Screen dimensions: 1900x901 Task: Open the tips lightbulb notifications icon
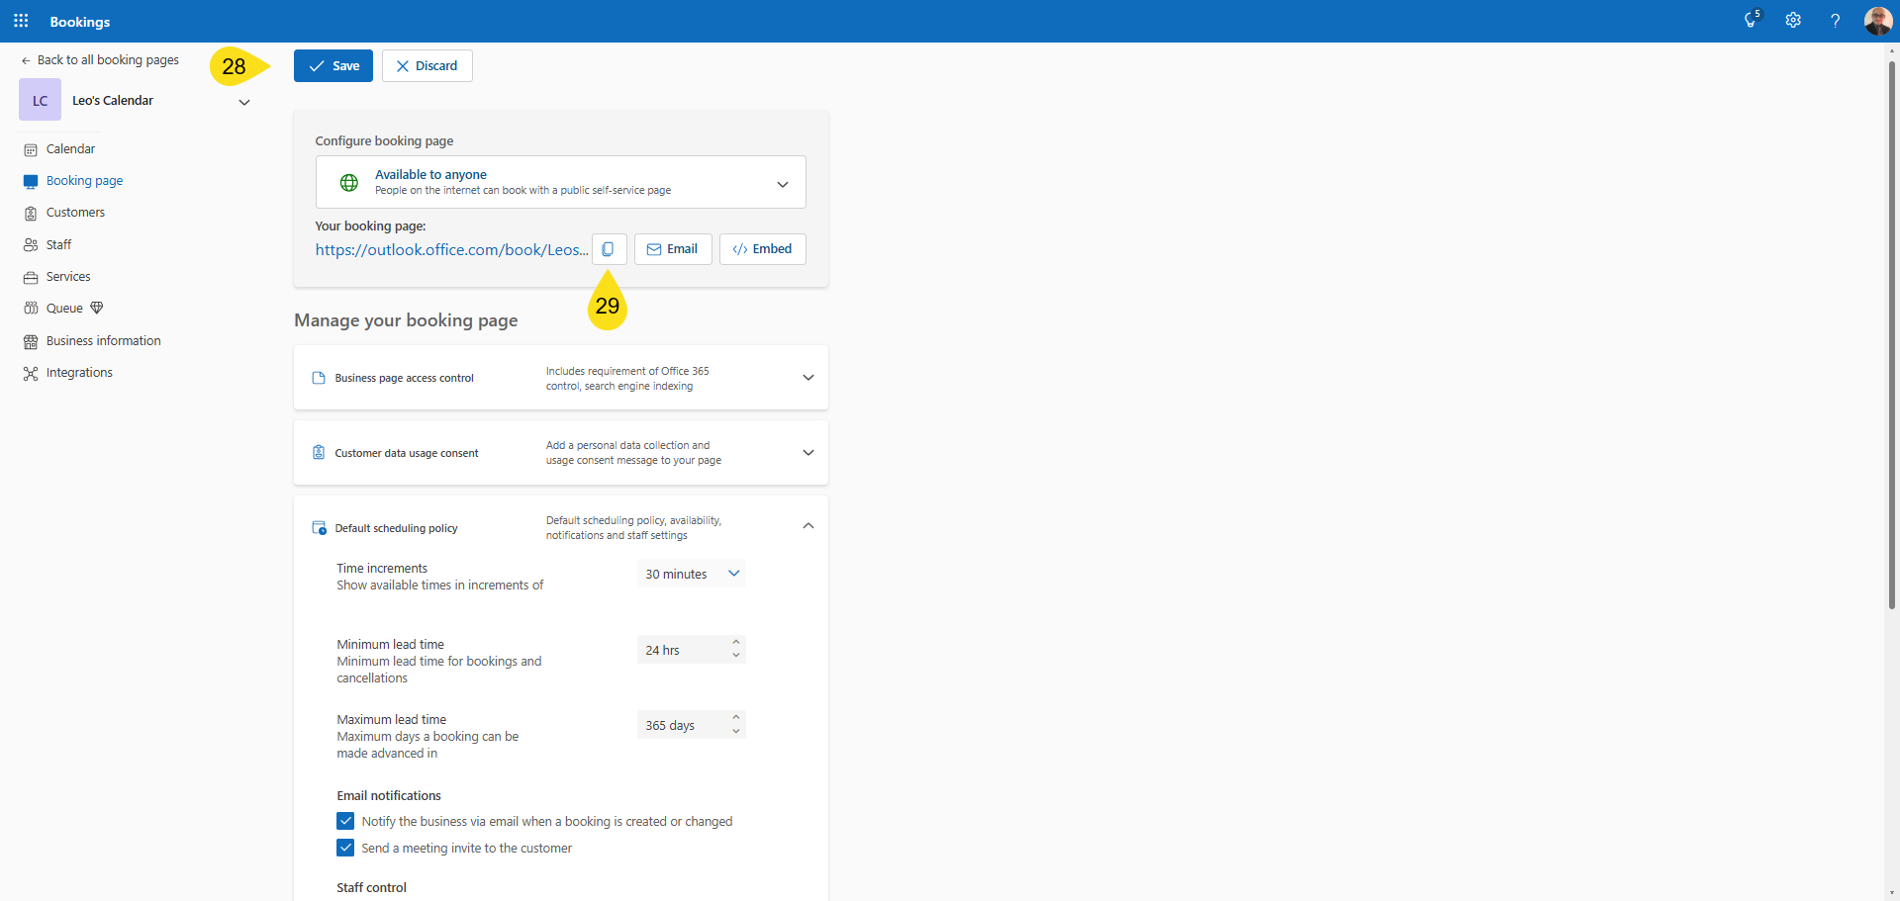[x=1751, y=21]
